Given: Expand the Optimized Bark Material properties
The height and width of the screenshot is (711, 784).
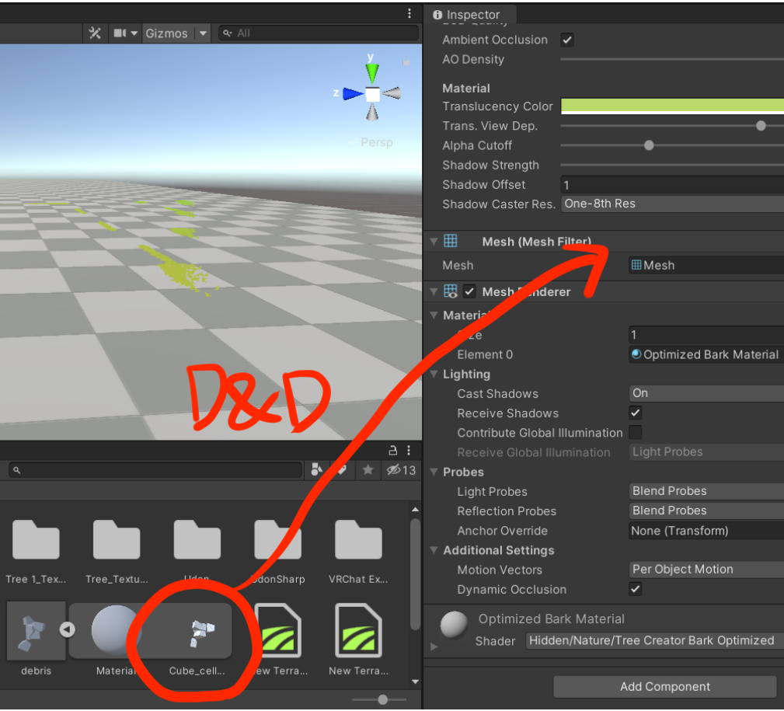Looking at the screenshot, I should coord(434,647).
